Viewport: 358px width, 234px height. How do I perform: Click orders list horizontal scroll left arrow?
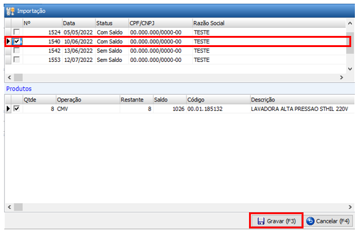(9, 77)
